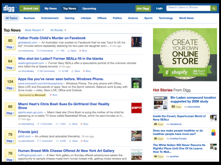The width and height of the screenshot is (221, 165).
Task: Digg the Friends (pic) story
Action: [10, 141]
